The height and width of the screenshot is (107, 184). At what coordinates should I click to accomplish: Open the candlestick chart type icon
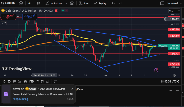[39, 3]
